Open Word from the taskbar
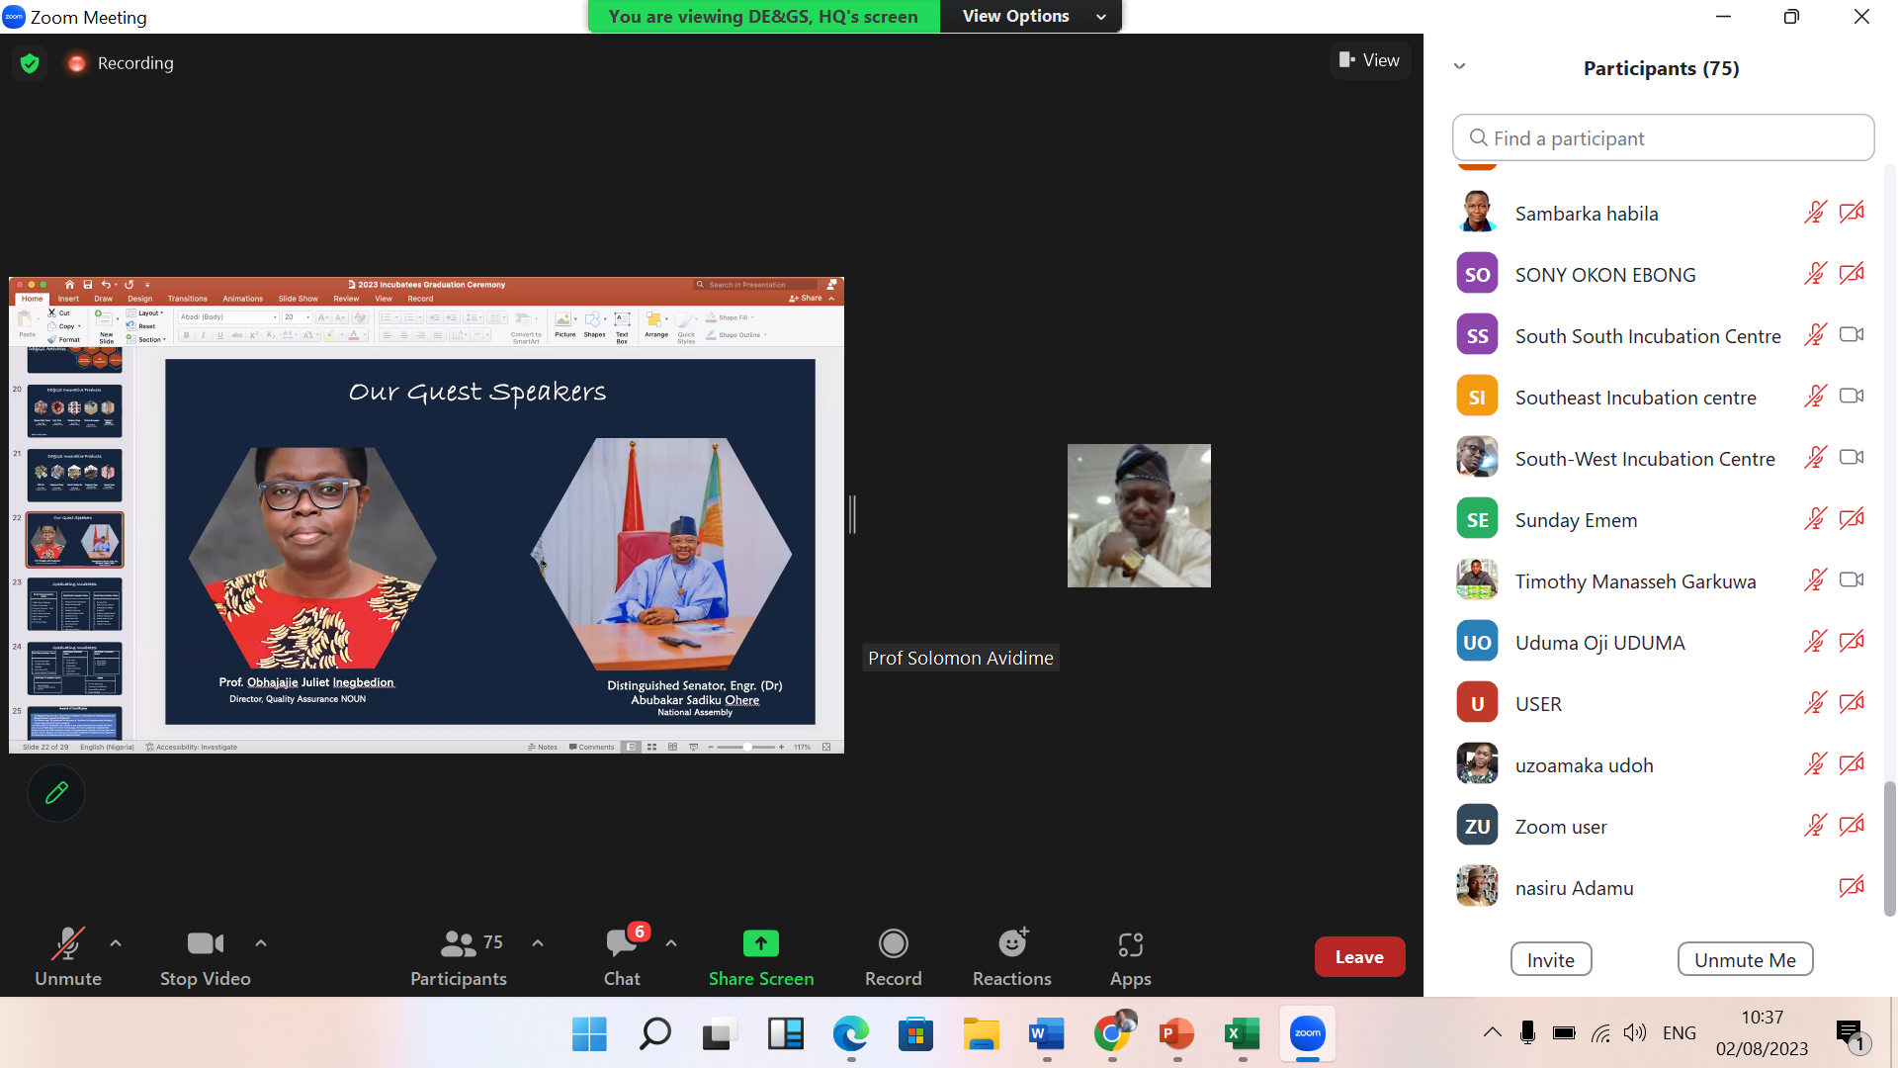Image resolution: width=1898 pixels, height=1068 pixels. (1046, 1034)
